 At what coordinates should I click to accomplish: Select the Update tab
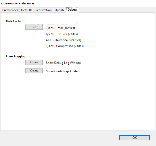(60, 10)
